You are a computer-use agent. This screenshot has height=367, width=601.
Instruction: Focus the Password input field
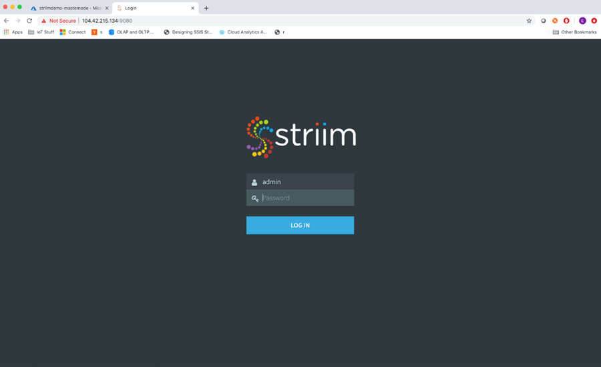[x=300, y=198]
